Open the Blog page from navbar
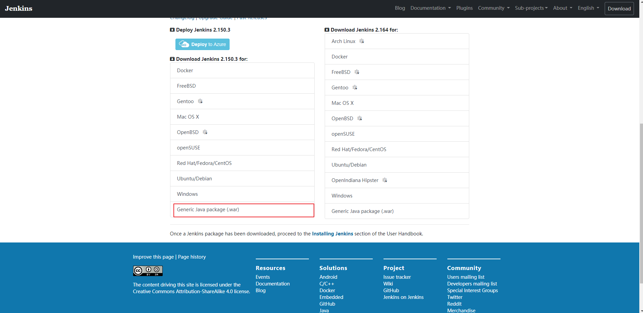 pos(400,8)
